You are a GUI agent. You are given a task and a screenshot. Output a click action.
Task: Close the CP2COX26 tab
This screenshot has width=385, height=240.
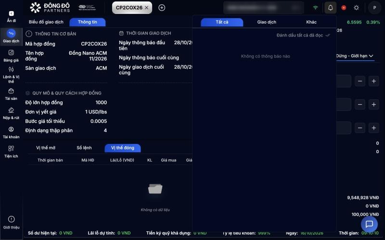147,8
